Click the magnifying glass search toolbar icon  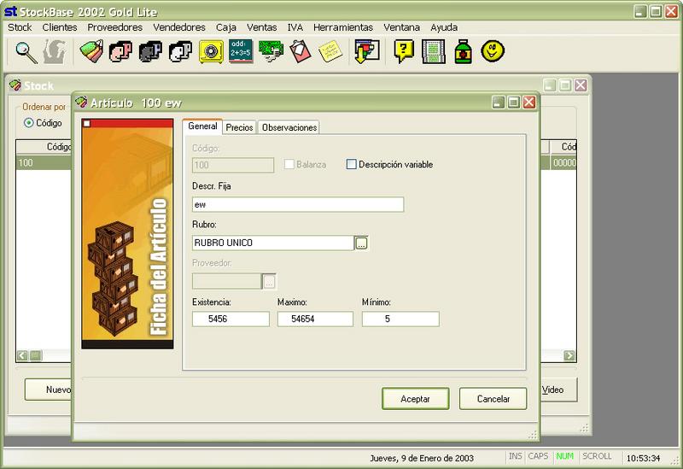[26, 52]
